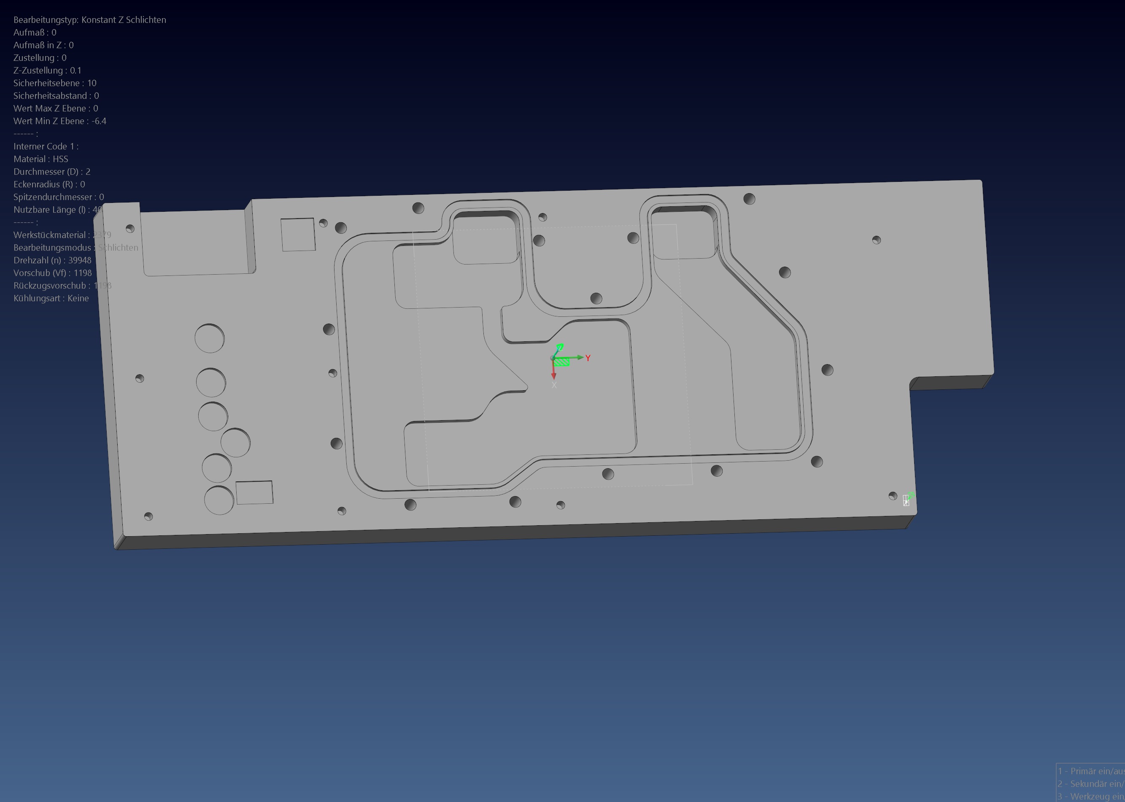Screen dimensions: 1125x802
Task: Toggle '3 - Werkzeug ein/aus' option
Action: coord(1091,796)
